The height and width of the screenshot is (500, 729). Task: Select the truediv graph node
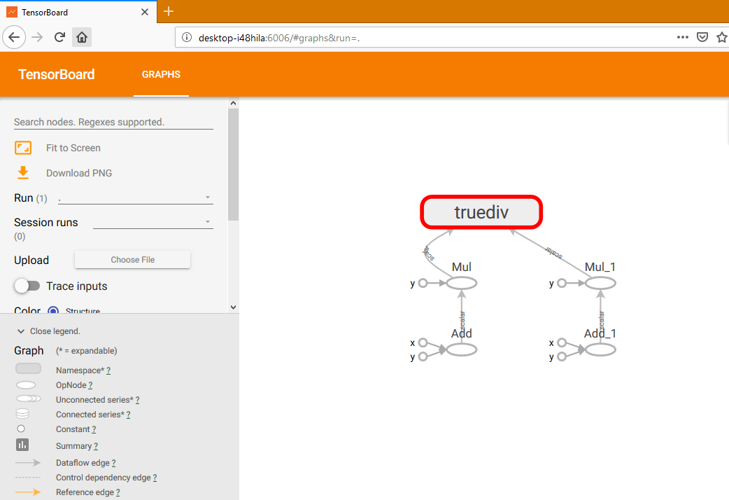tap(481, 212)
